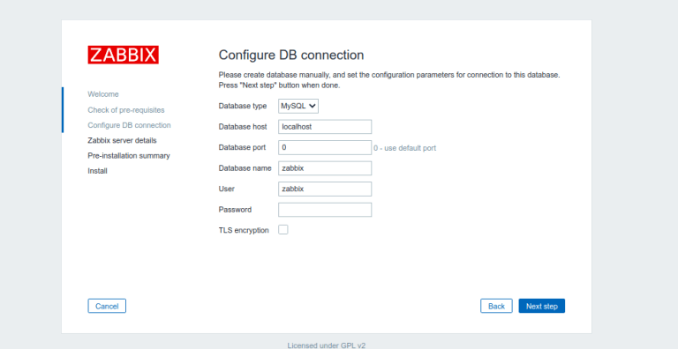Click the ZABBIX logo
This screenshot has width=678, height=349.
click(x=124, y=55)
